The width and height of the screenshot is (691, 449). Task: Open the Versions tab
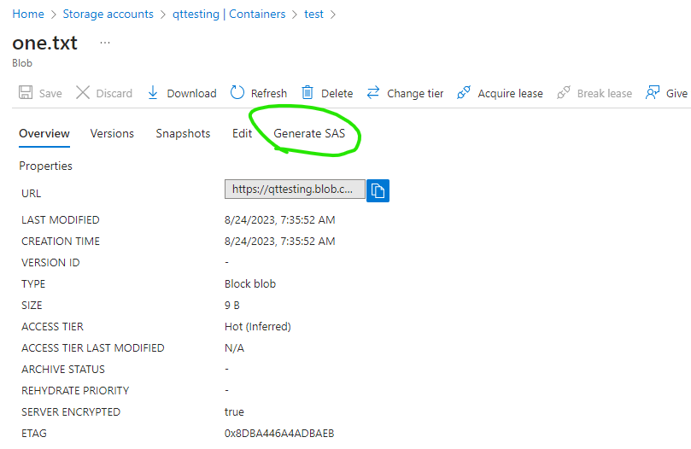112,133
